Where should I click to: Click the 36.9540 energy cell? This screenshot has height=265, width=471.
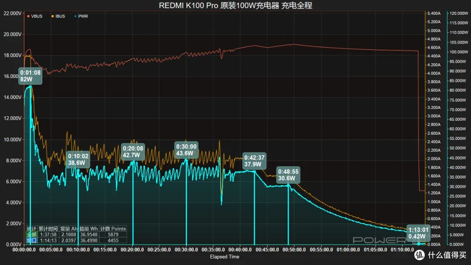pos(89,234)
